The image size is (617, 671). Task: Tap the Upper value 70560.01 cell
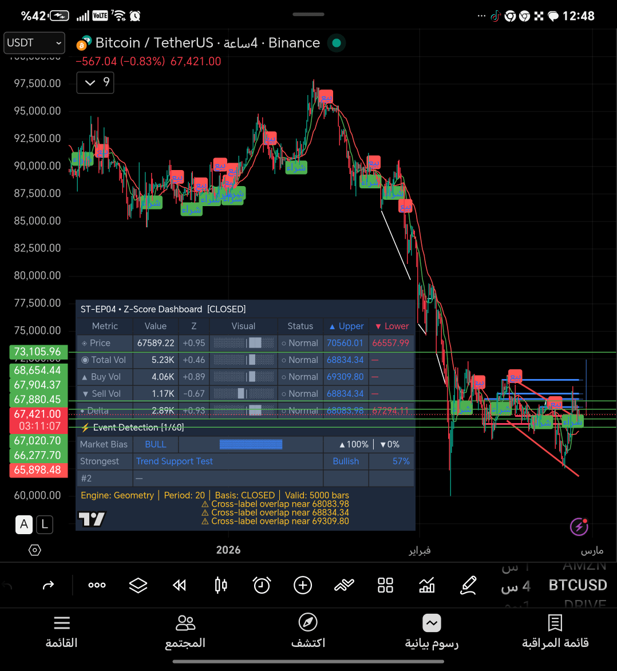coord(345,343)
